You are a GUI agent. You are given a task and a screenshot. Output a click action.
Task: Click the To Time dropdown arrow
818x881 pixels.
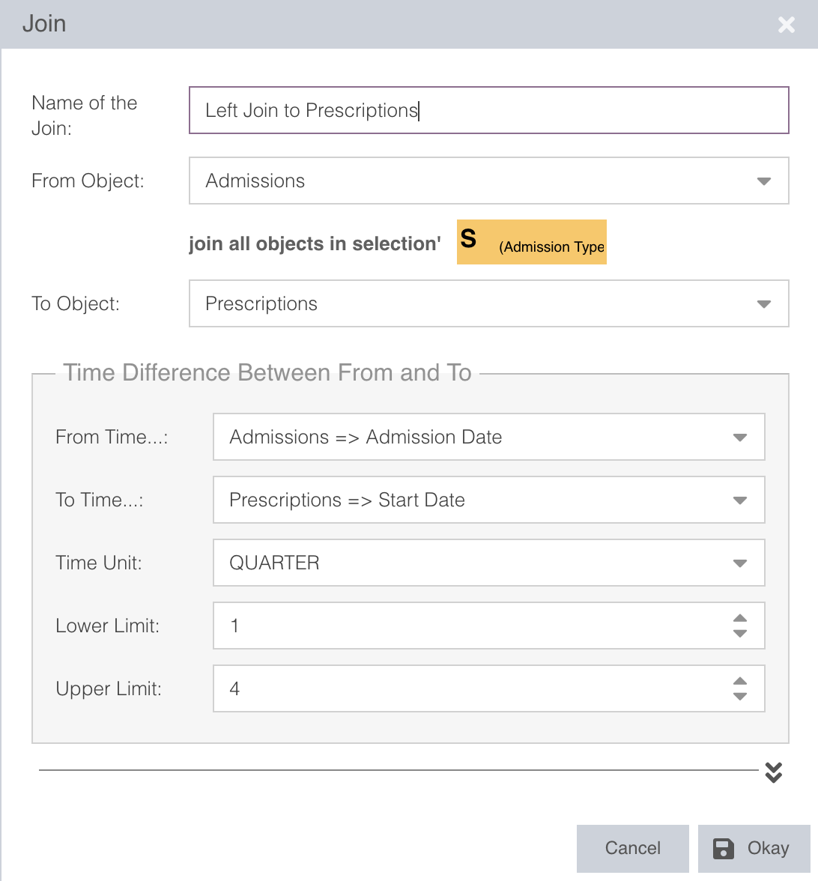pos(739,500)
